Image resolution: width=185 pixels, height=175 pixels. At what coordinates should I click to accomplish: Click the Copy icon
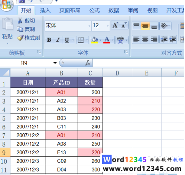pos(20,29)
